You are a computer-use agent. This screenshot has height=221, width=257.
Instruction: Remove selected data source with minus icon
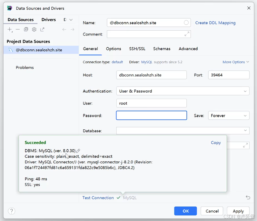click(x=18, y=29)
